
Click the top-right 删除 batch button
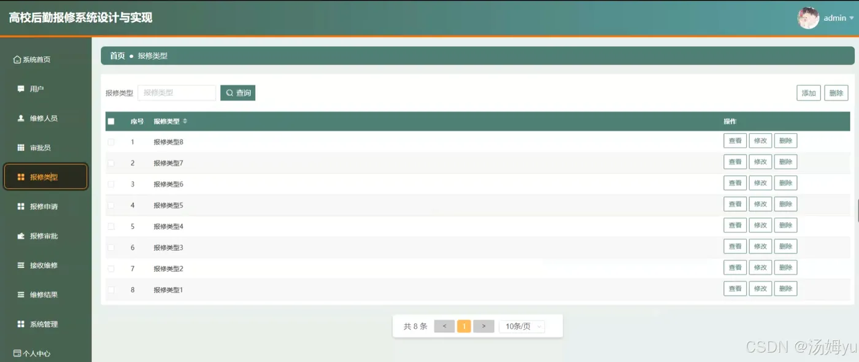pyautogui.click(x=836, y=93)
